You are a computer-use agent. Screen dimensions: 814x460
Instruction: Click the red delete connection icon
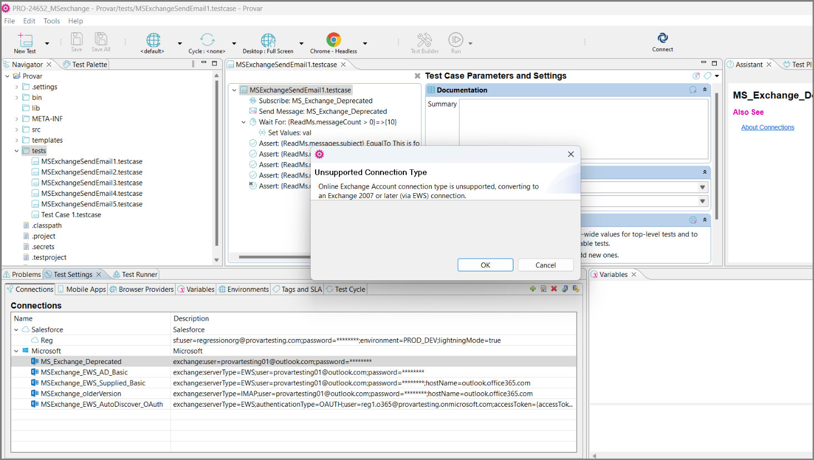pos(554,289)
